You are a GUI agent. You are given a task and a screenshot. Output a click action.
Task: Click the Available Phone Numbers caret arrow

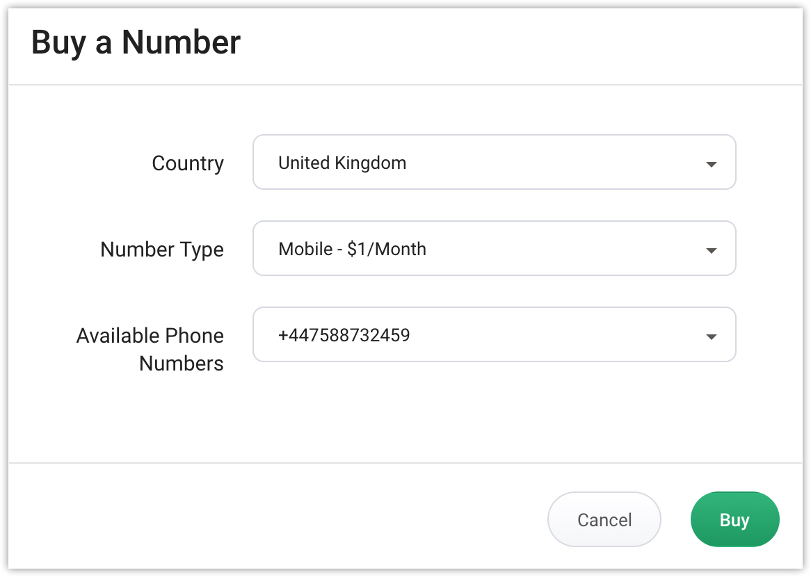point(711,337)
